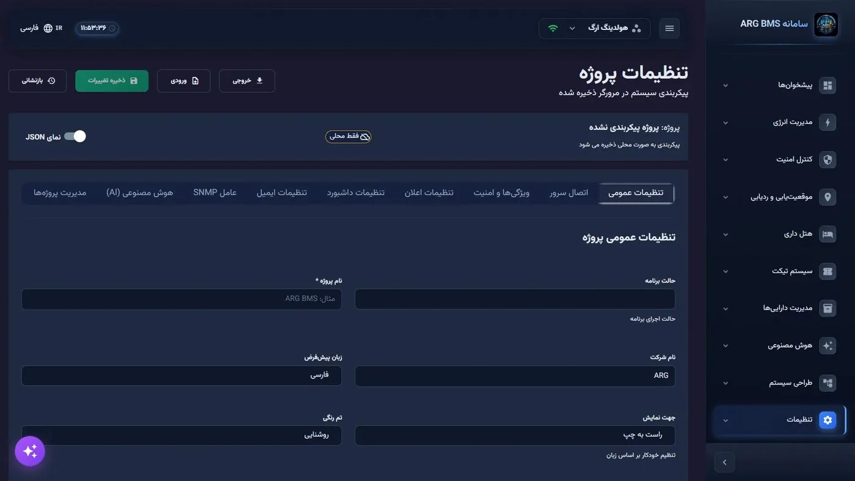Expand the پیشخوان‌ها menu chevron
This screenshot has height=481, width=855.
726,85
